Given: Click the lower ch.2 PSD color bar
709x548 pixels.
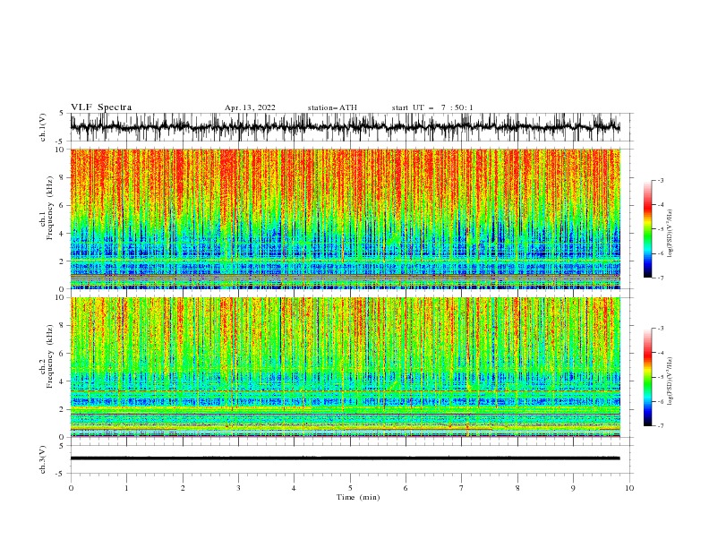Looking at the screenshot, I should tap(647, 377).
